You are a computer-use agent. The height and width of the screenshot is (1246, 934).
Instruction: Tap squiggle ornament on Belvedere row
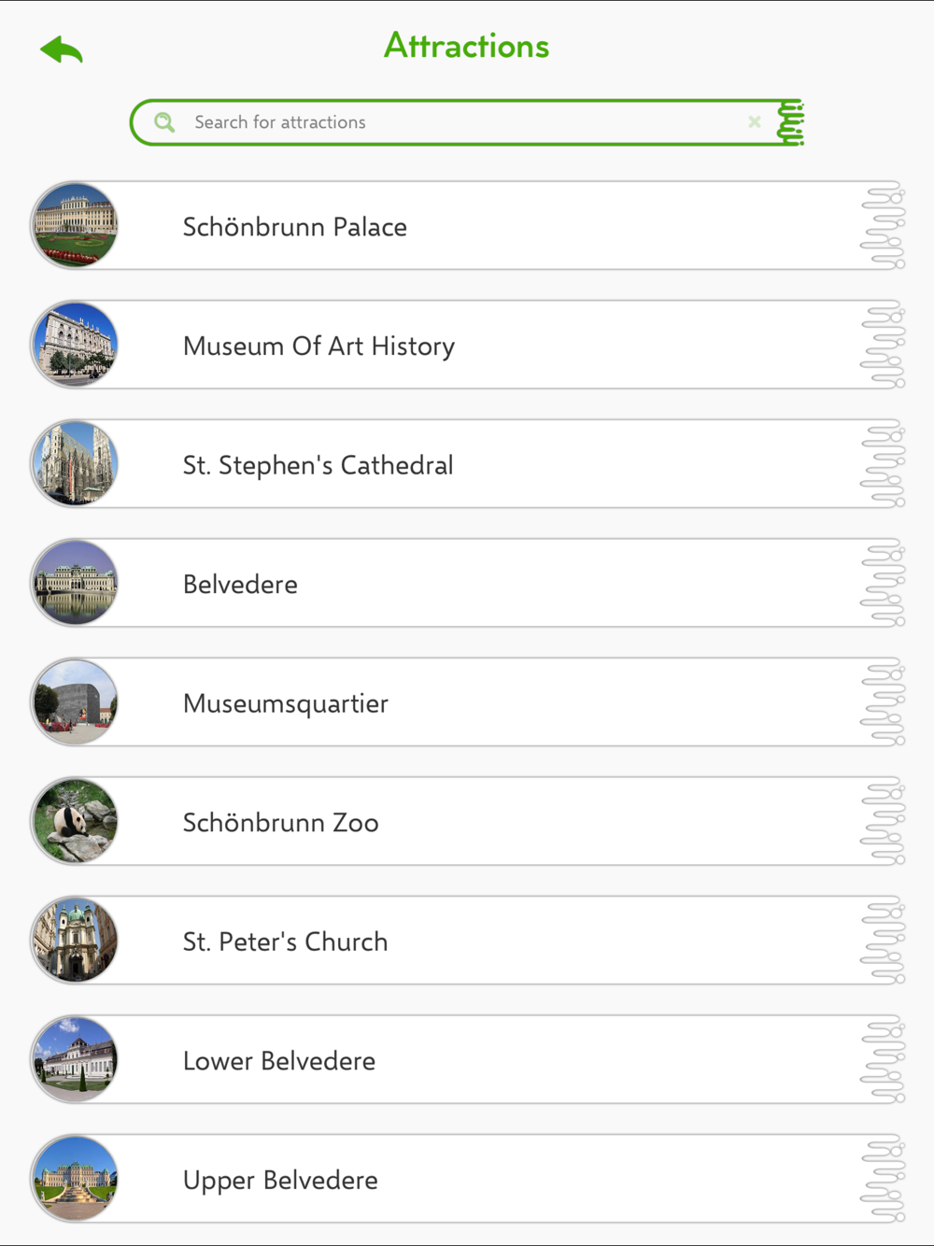pyautogui.click(x=883, y=583)
